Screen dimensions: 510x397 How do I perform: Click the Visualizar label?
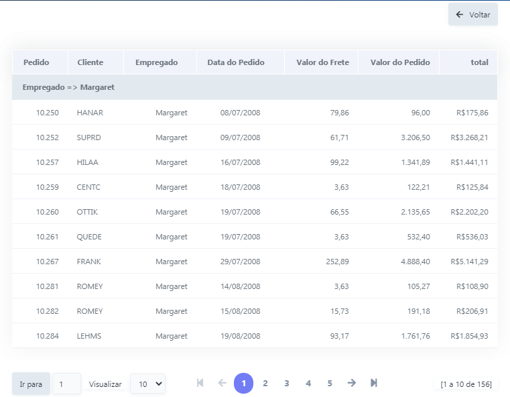105,384
